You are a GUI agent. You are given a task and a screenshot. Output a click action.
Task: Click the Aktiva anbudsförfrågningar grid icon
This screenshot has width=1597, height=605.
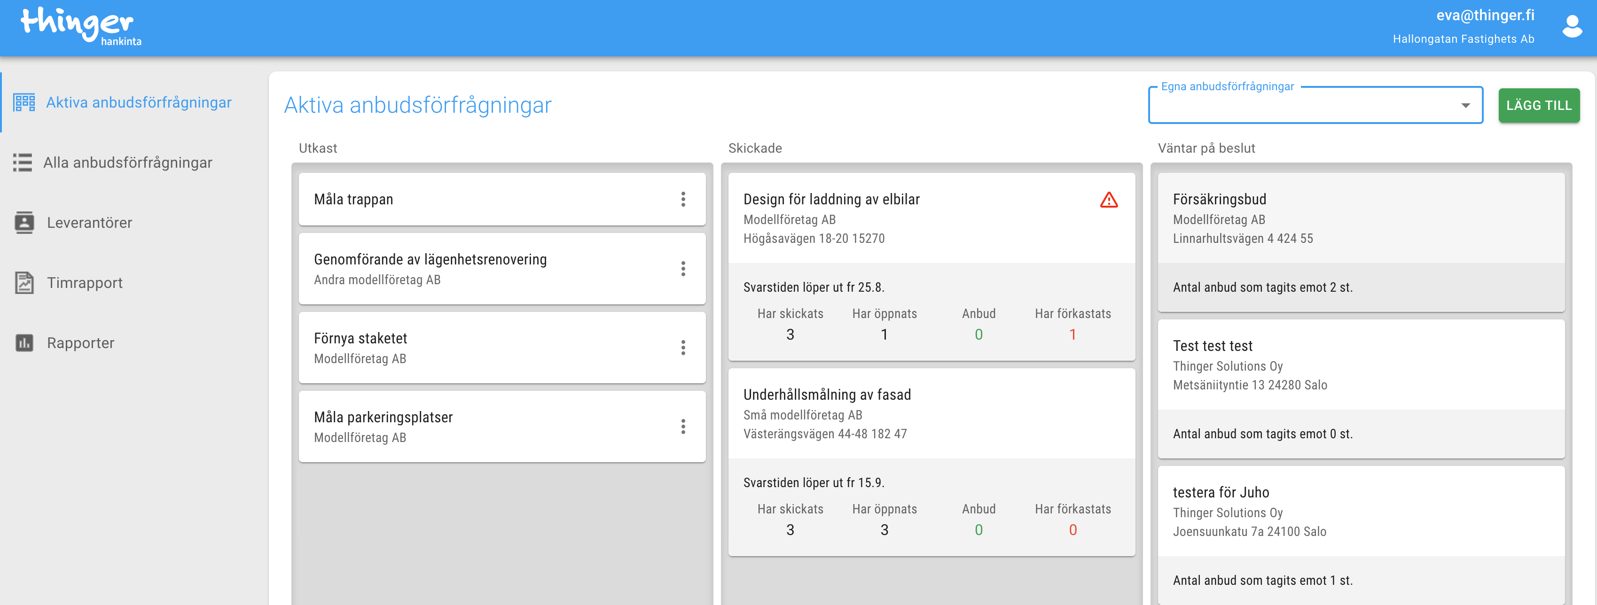coord(24,102)
